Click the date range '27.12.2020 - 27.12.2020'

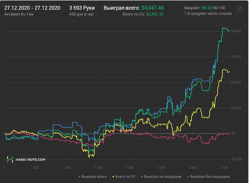point(32,8)
